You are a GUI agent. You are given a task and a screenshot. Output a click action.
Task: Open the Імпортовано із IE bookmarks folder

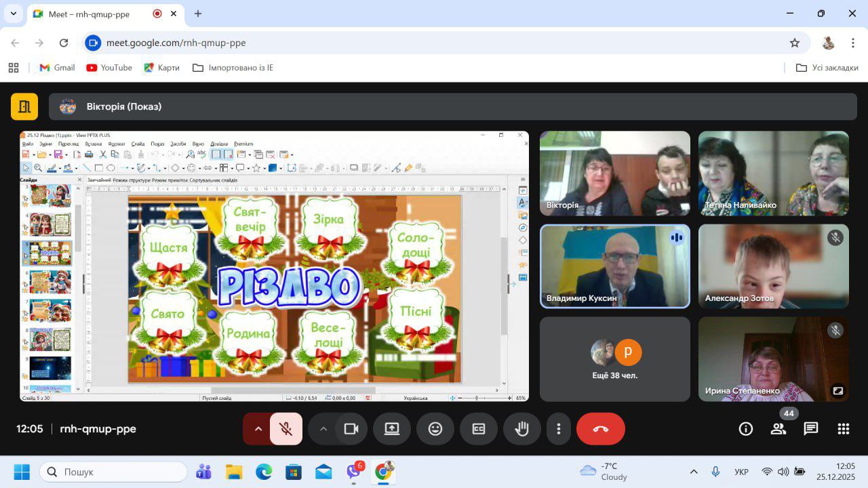233,68
